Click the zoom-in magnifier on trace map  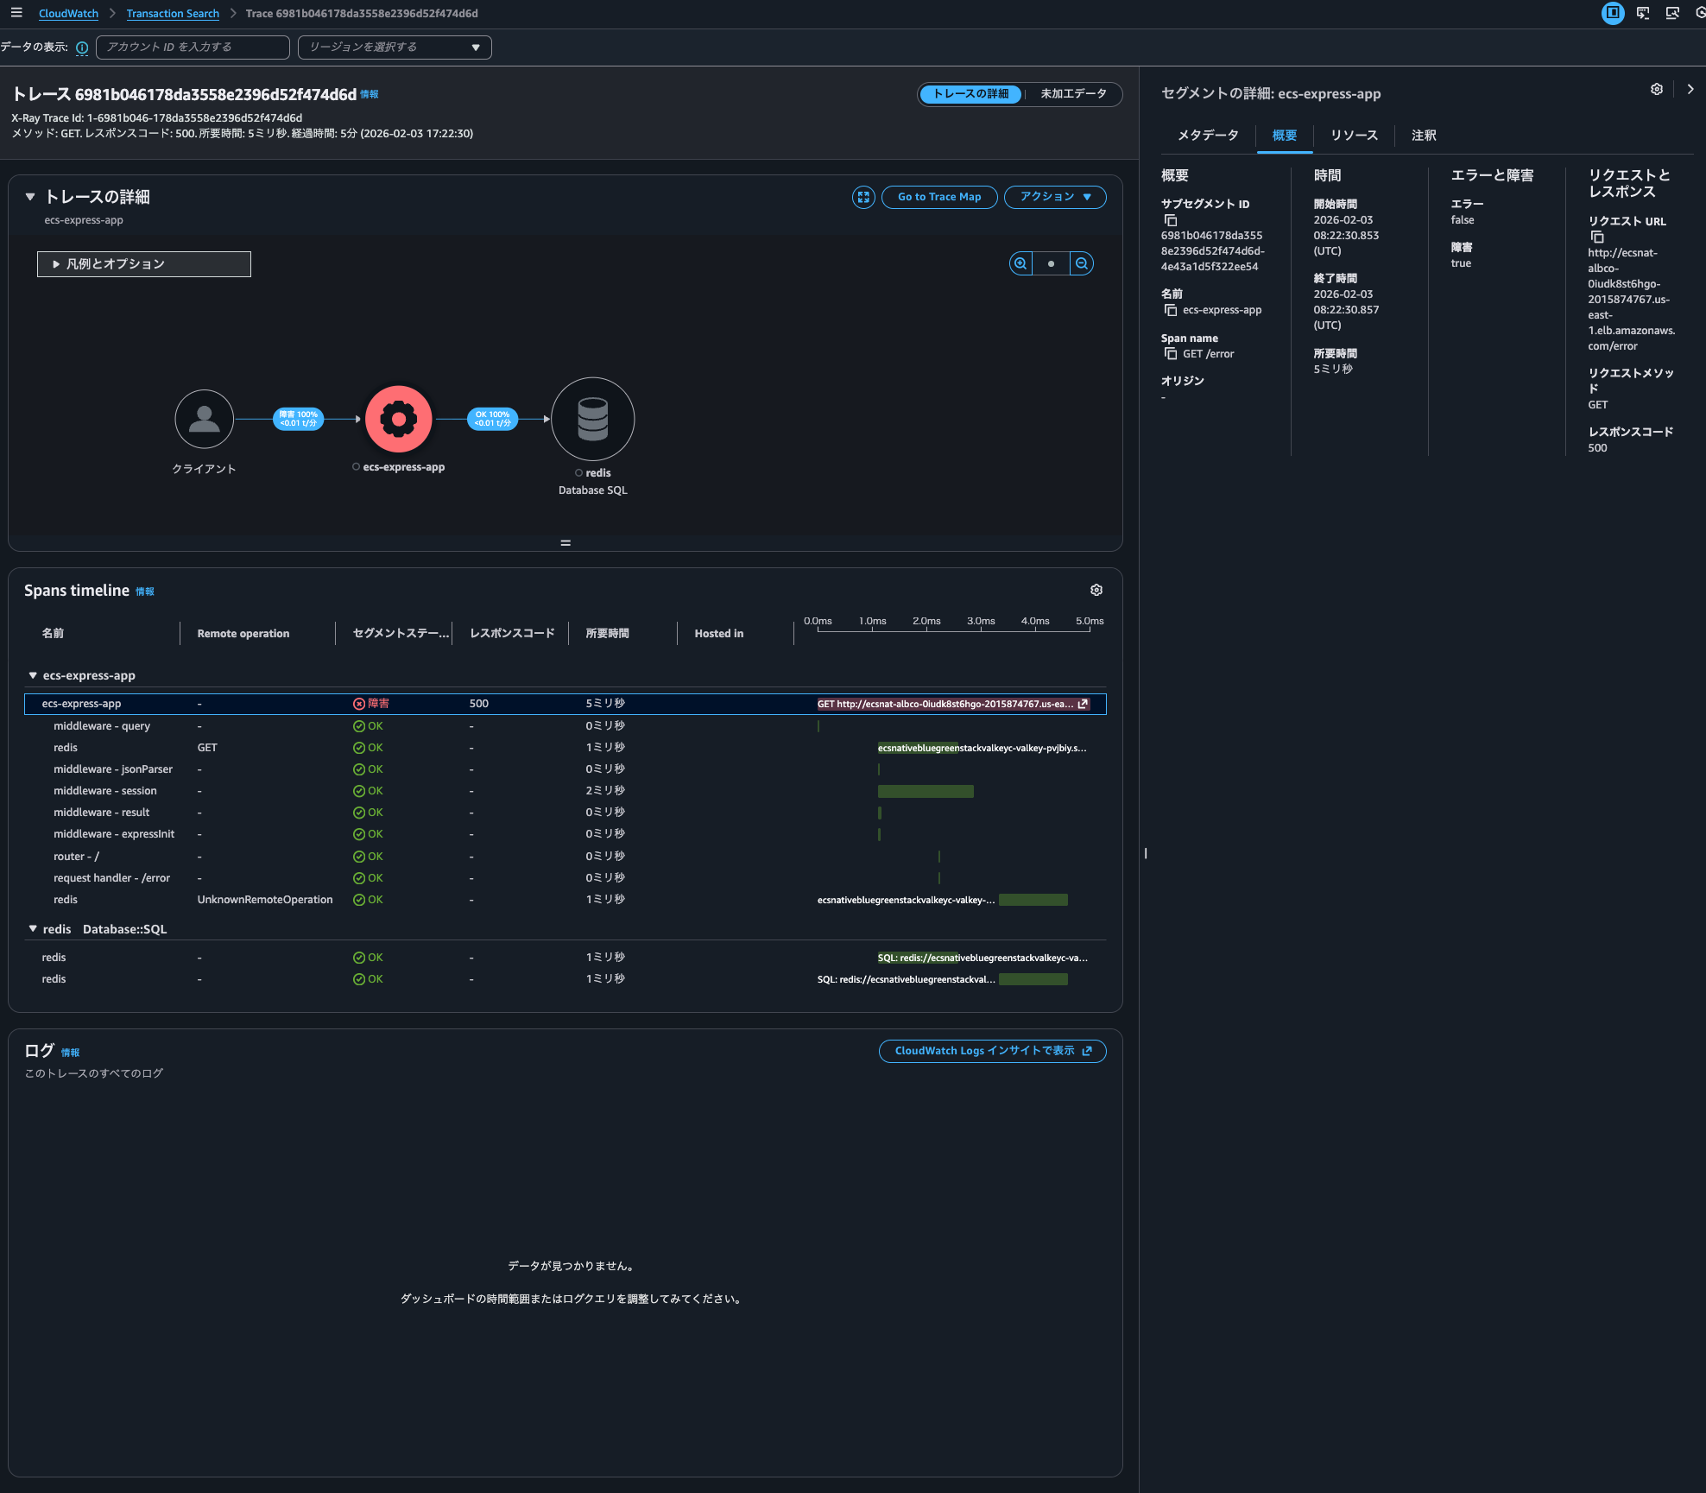[x=1020, y=263]
